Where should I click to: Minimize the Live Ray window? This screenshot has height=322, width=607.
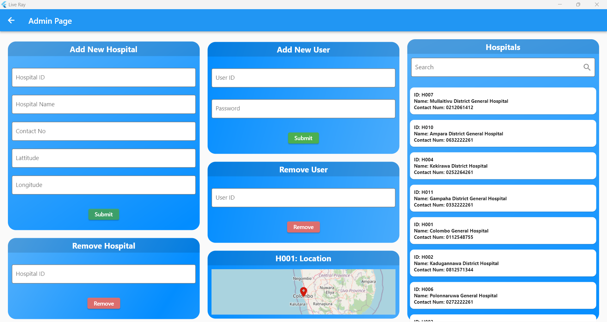click(560, 4)
